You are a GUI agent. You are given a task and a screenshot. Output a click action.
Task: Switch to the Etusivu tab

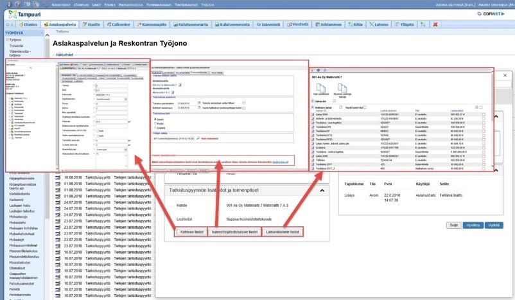28,24
